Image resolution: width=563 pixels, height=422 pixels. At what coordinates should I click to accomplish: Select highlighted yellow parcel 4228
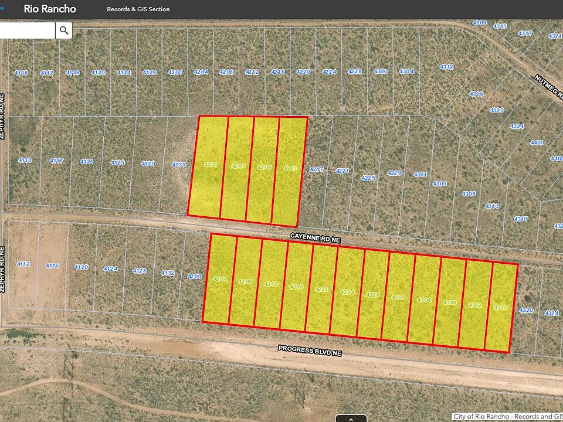coord(373,295)
